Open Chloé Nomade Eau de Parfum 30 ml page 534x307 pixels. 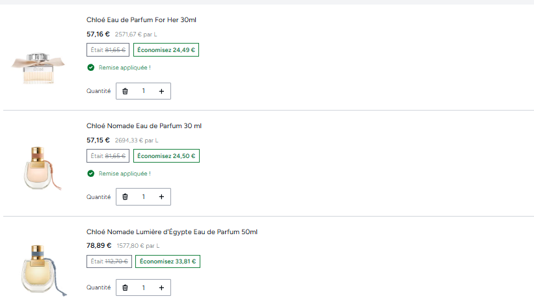(x=144, y=126)
